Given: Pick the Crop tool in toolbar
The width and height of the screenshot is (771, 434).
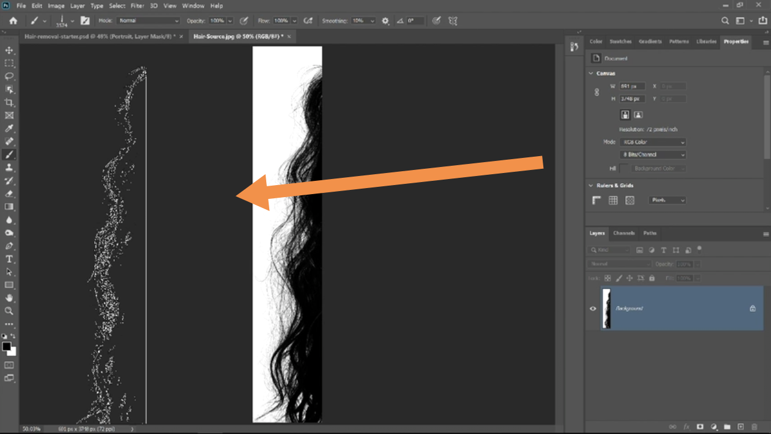Looking at the screenshot, I should [x=9, y=102].
